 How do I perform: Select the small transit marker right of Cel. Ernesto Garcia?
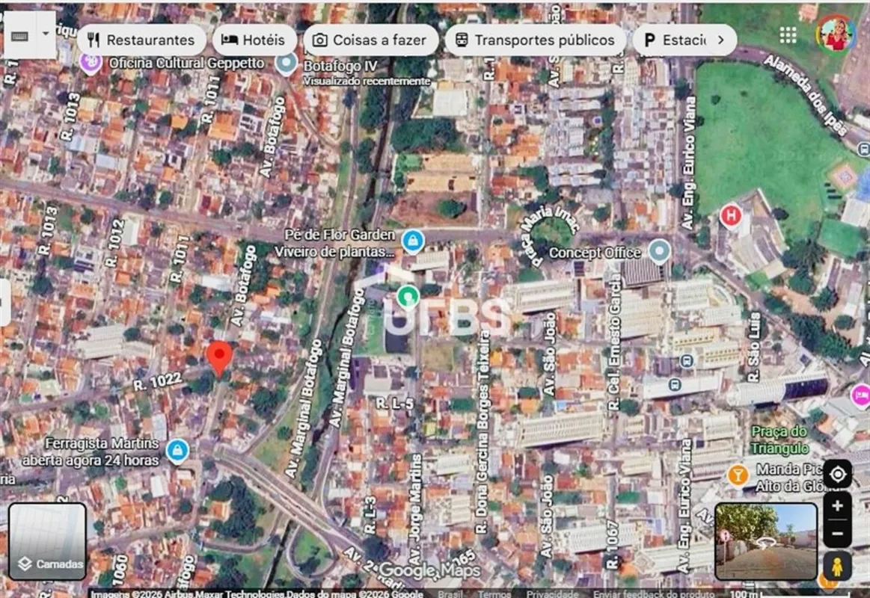point(687,361)
